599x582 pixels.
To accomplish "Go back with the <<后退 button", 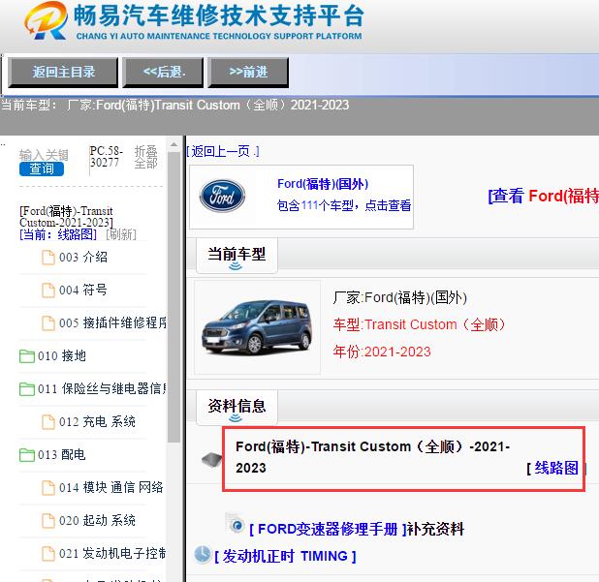I will tap(163, 73).
